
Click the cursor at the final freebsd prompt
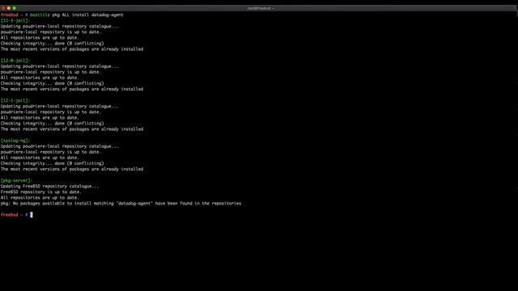[32, 215]
